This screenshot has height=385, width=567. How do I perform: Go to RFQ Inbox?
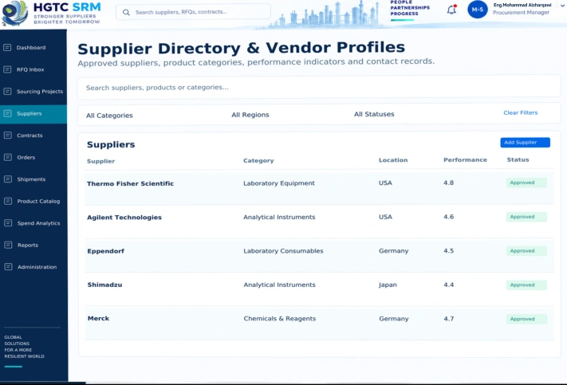[x=30, y=69]
